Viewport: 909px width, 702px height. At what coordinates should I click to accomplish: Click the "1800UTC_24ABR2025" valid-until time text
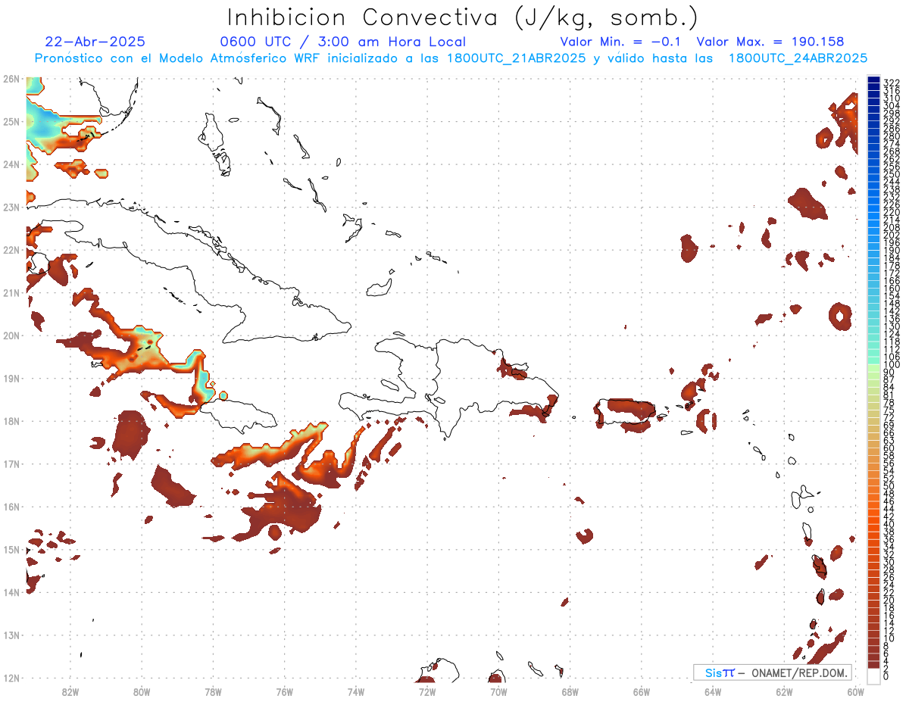(x=798, y=58)
